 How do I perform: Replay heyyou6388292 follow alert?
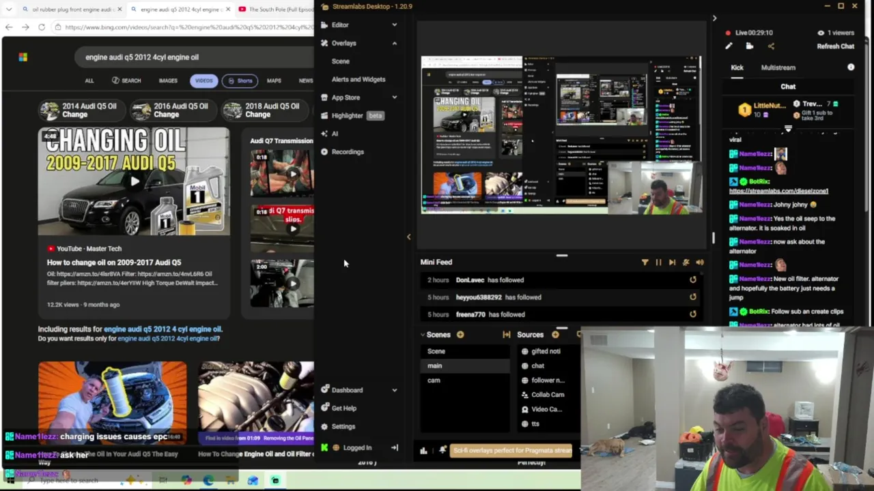[x=693, y=297]
